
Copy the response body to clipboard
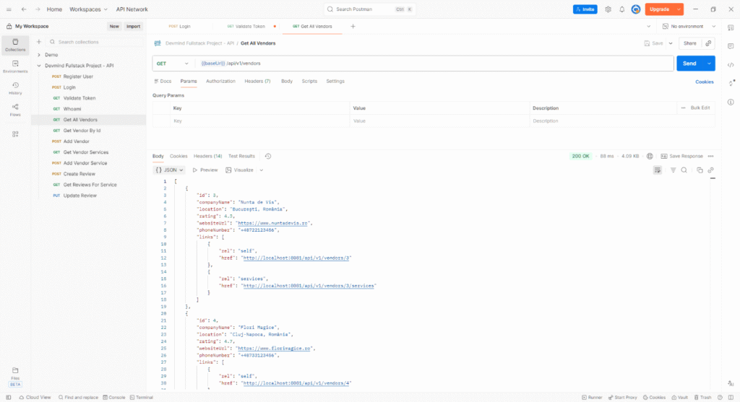(700, 170)
